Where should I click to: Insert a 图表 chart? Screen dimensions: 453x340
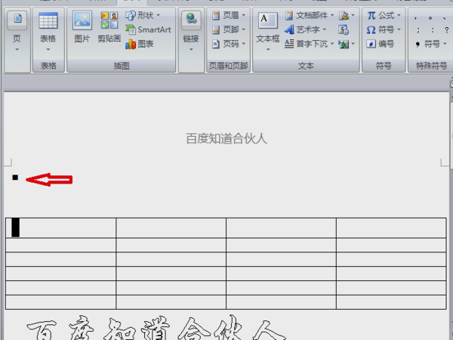(140, 44)
